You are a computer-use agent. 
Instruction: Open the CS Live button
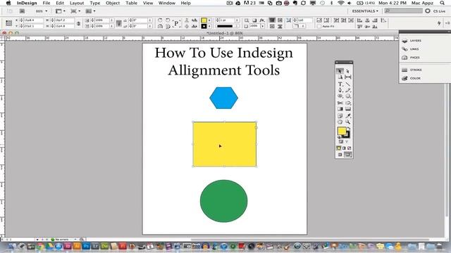pos(436,11)
